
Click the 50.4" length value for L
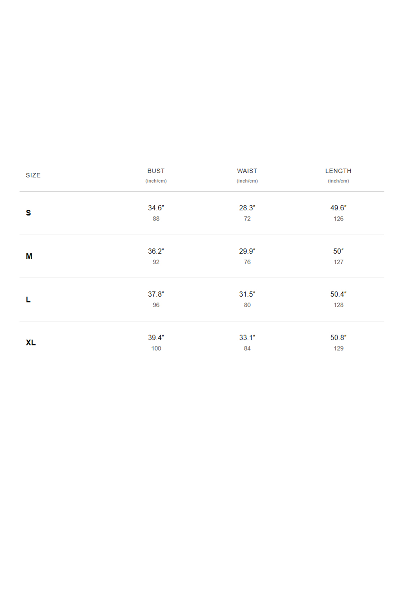click(x=338, y=294)
